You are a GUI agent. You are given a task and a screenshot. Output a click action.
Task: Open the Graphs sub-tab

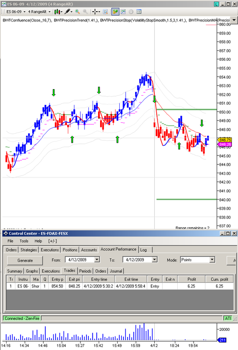[x=32, y=271]
